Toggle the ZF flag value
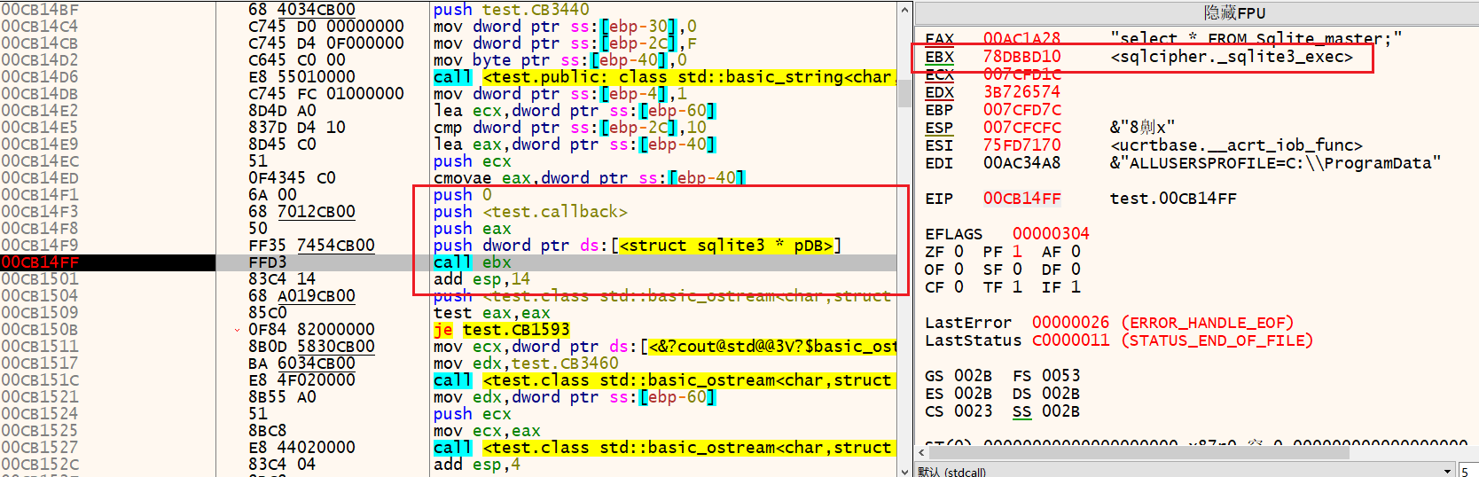 click(959, 252)
